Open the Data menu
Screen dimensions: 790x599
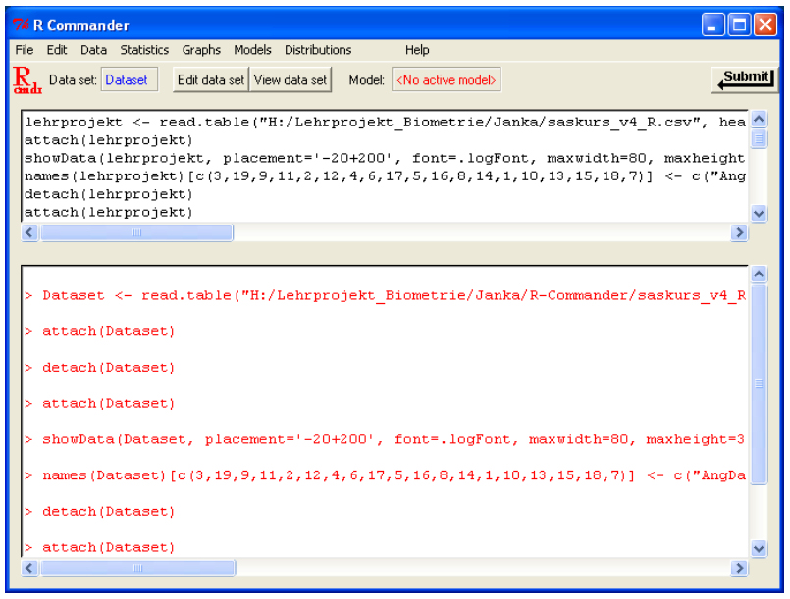click(94, 50)
